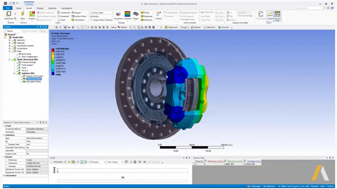Viewport: 337px width, 189px height.
Task: Uncheck the Average [mm] column checkbox
Action: tap(245, 161)
